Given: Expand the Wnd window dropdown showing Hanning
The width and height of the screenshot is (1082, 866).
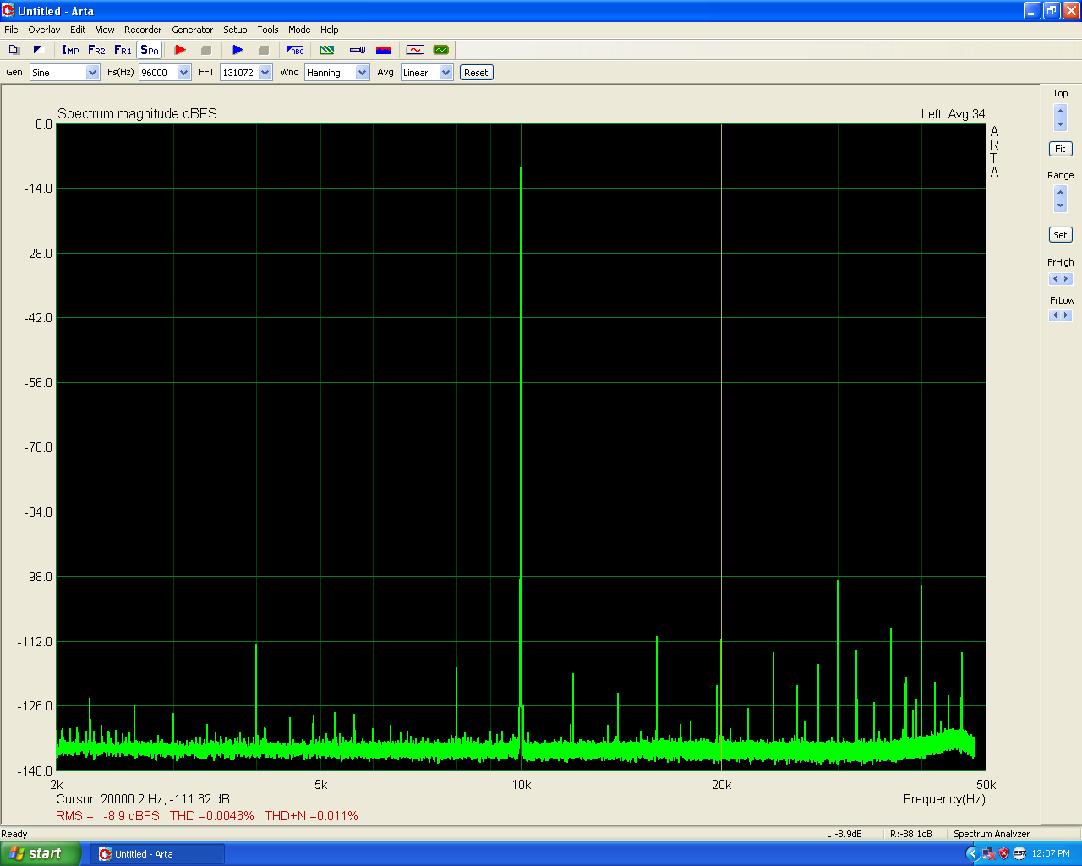Looking at the screenshot, I should click(x=363, y=73).
